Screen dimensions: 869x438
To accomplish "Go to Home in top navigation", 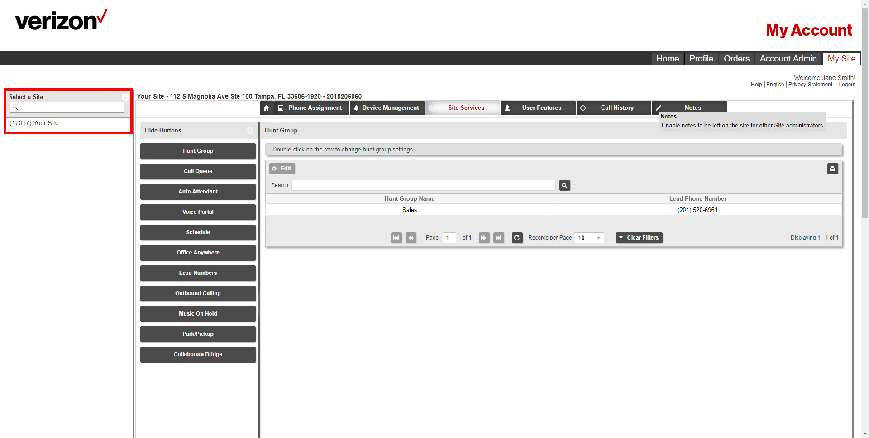I will pyautogui.click(x=668, y=59).
